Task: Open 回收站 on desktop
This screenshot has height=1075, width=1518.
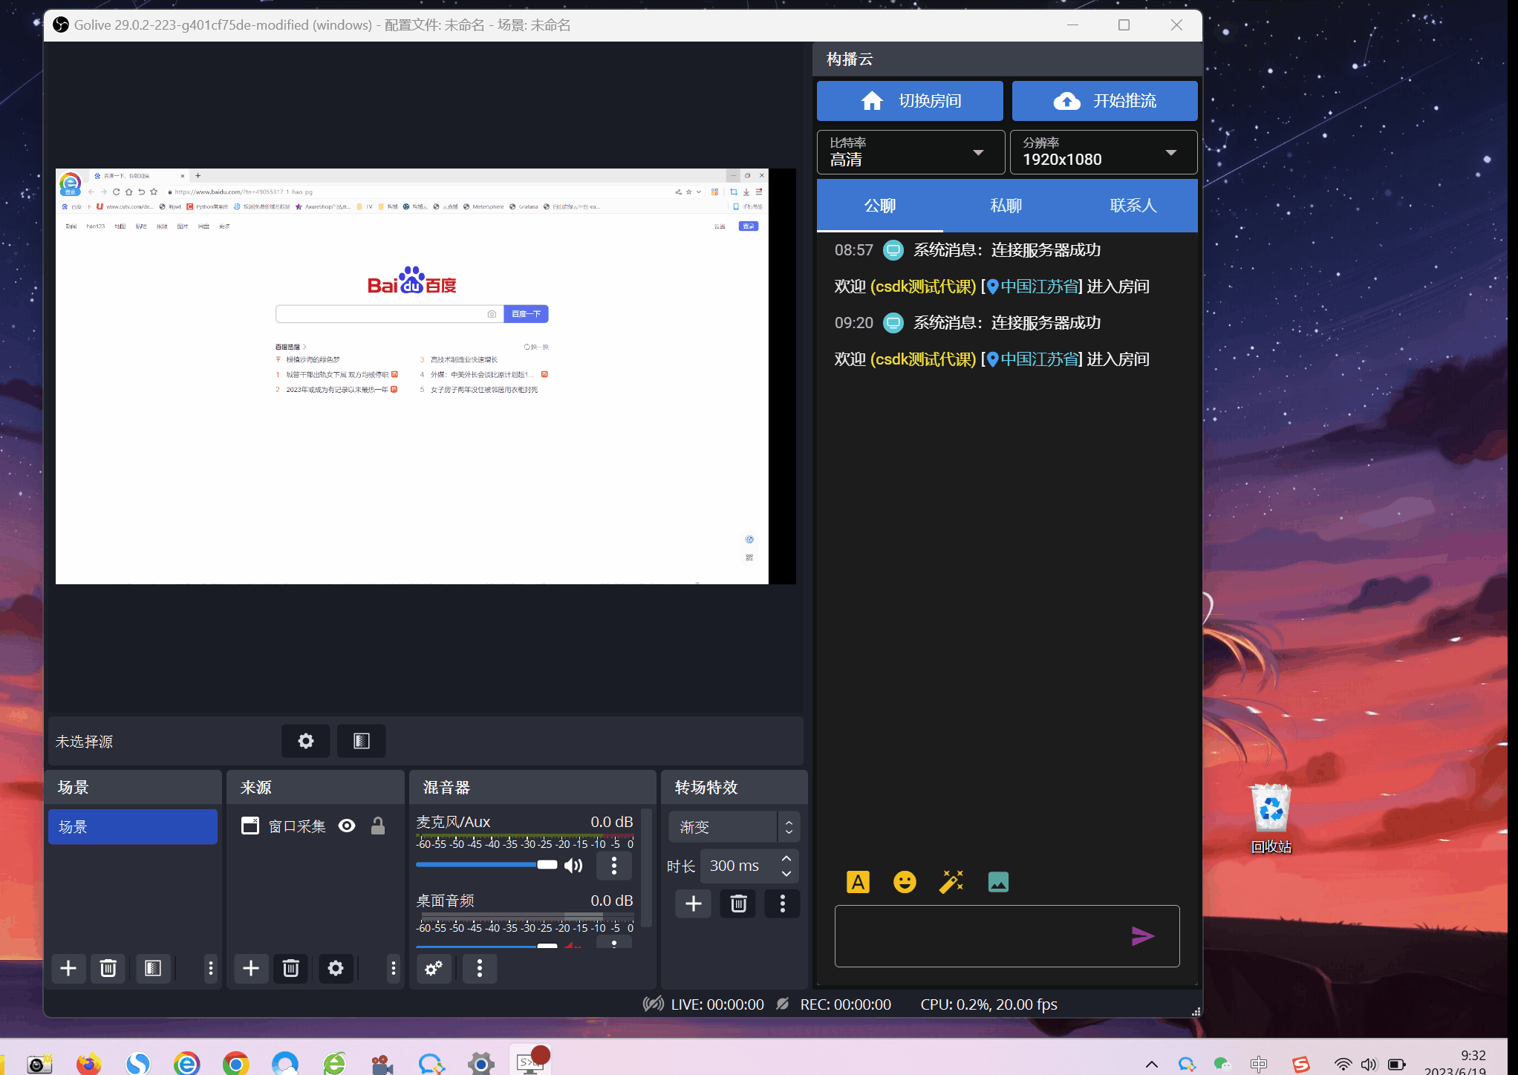Action: pyautogui.click(x=1271, y=820)
